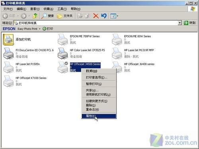This screenshot has width=199, height=149.
Task: Expand the address bar dropdown
Action: tap(179, 23)
